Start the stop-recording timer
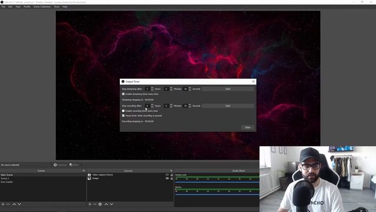The image size is (376, 212). click(x=228, y=106)
